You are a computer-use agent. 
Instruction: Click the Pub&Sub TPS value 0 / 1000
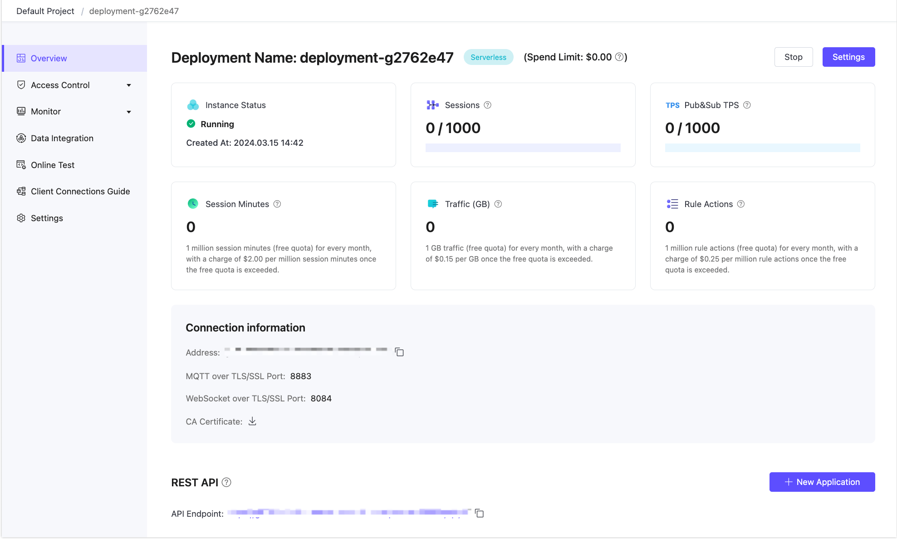692,128
